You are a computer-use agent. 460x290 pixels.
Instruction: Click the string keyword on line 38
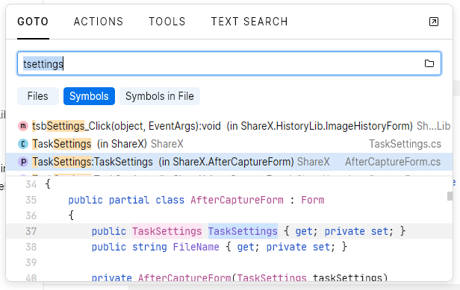point(149,247)
